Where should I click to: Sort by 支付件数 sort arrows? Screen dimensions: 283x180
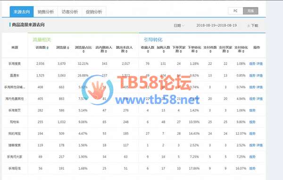(210, 51)
